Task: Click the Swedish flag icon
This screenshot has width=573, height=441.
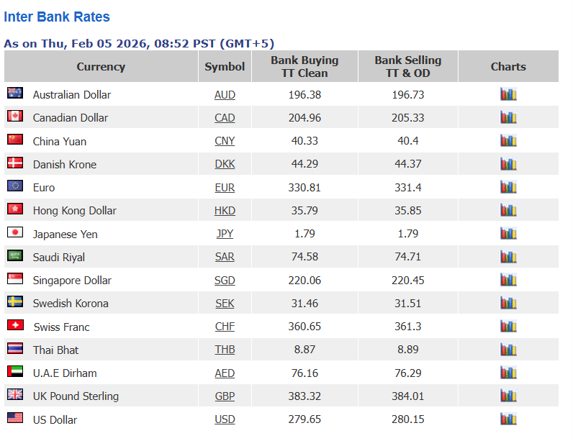Action: tap(15, 302)
